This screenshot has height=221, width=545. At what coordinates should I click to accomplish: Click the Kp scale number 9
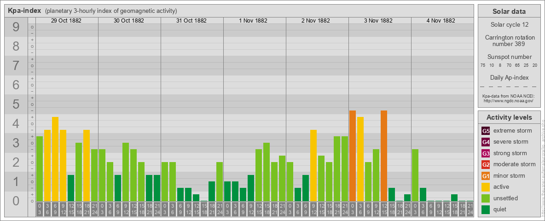(16, 27)
